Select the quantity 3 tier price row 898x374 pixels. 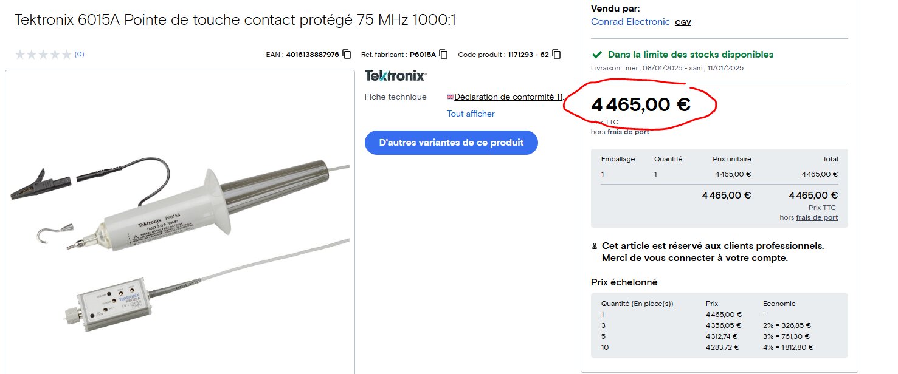point(719,325)
